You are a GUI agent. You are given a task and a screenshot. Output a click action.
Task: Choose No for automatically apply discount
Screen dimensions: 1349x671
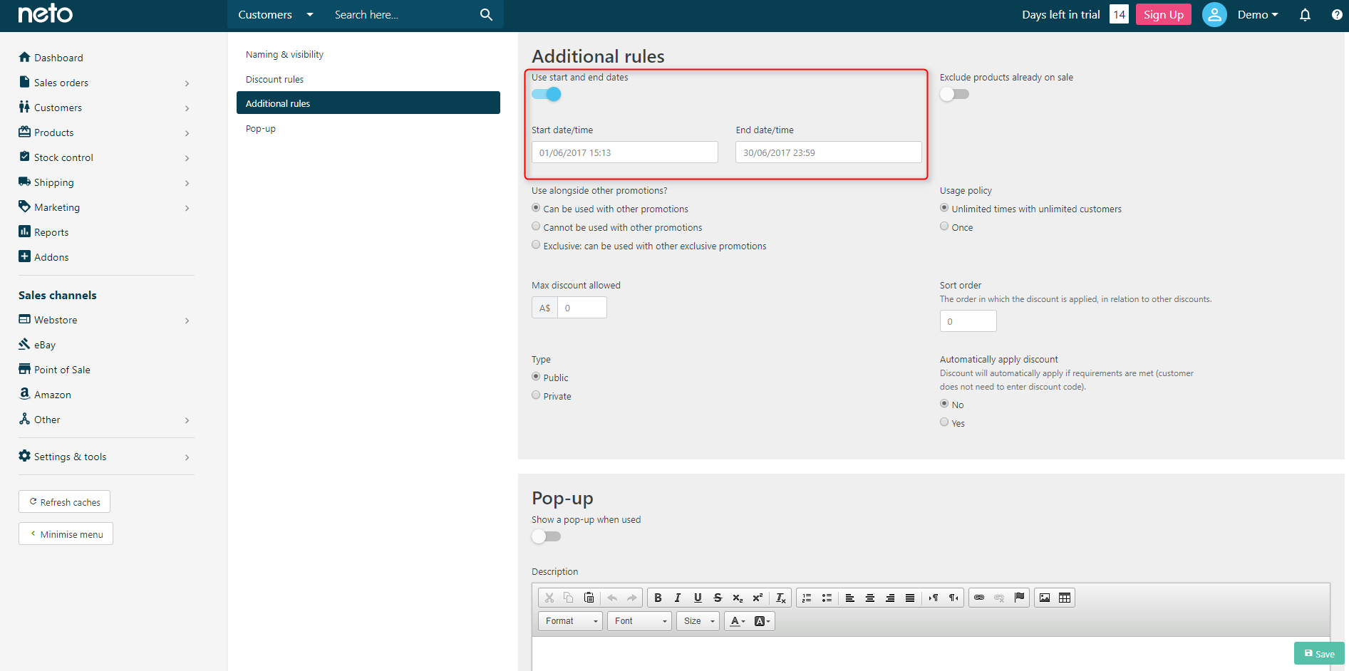click(944, 404)
